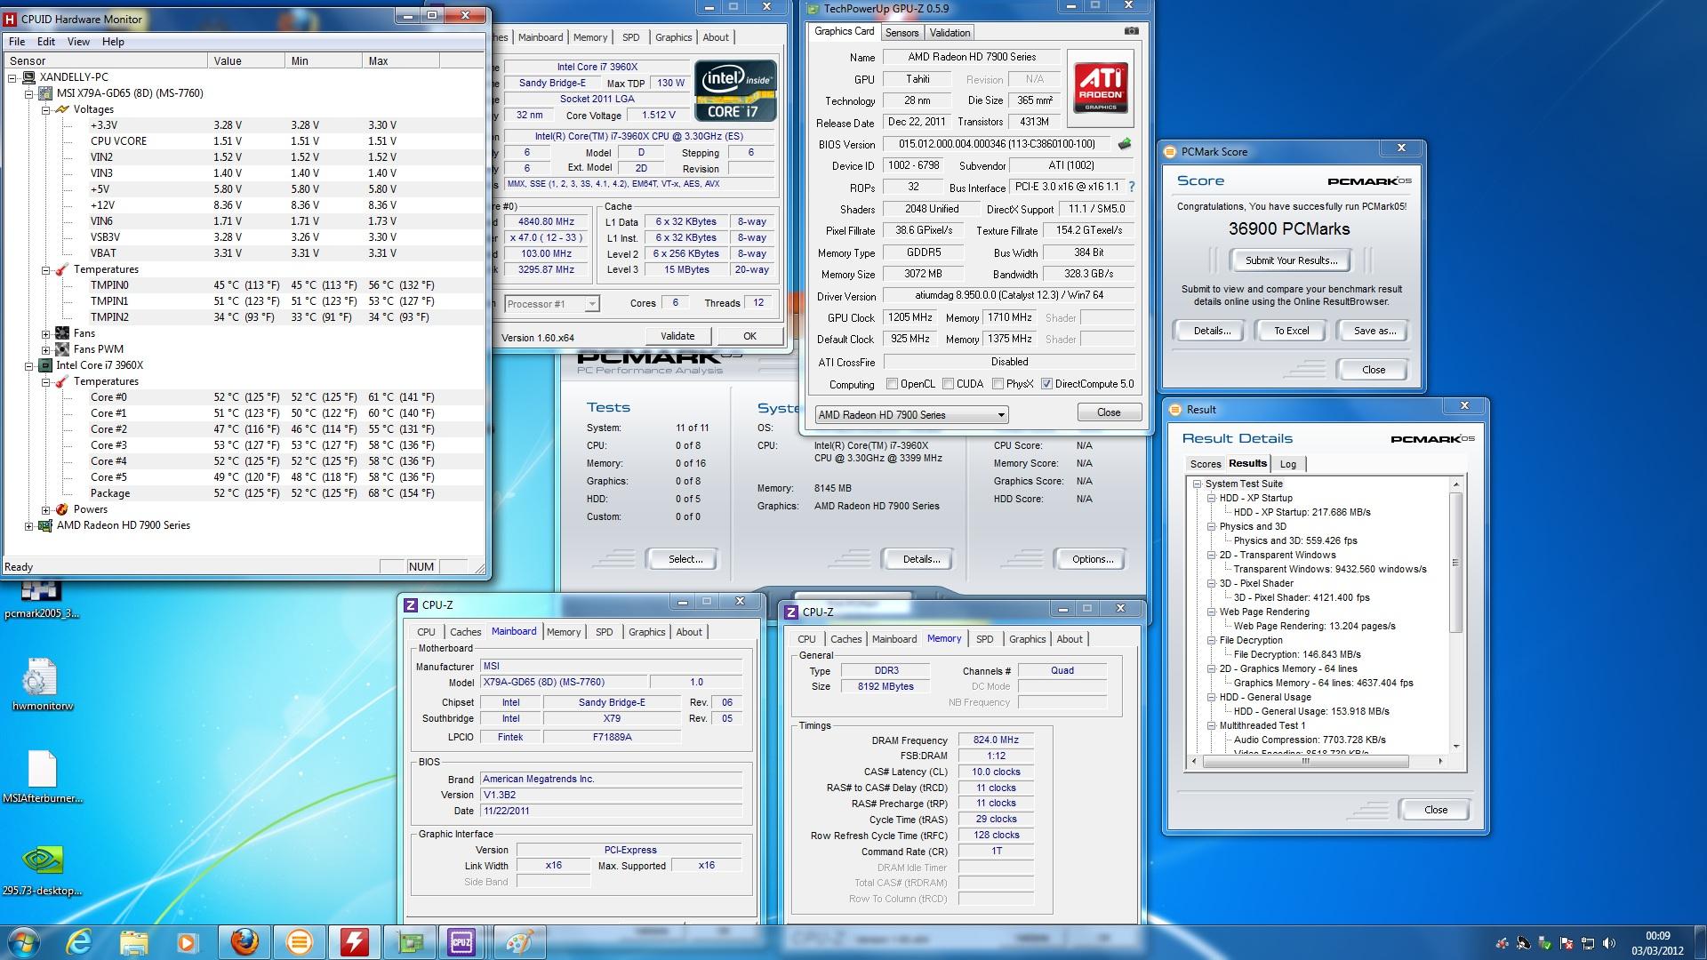The width and height of the screenshot is (1707, 960).
Task: Click the MSI X79A-GD65 motherboard icon
Action: [45, 93]
